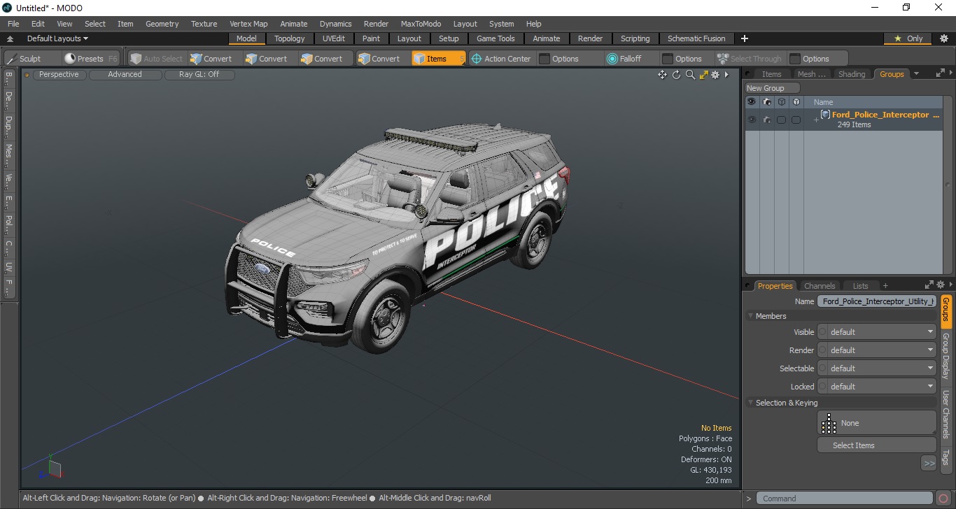
Task: Toggle first box checkbox in Ford_Police_Interceptor row
Action: coord(781,120)
